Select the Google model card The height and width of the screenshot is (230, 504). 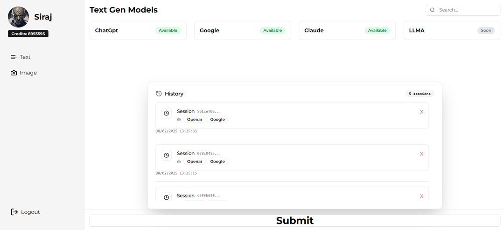tap(243, 30)
